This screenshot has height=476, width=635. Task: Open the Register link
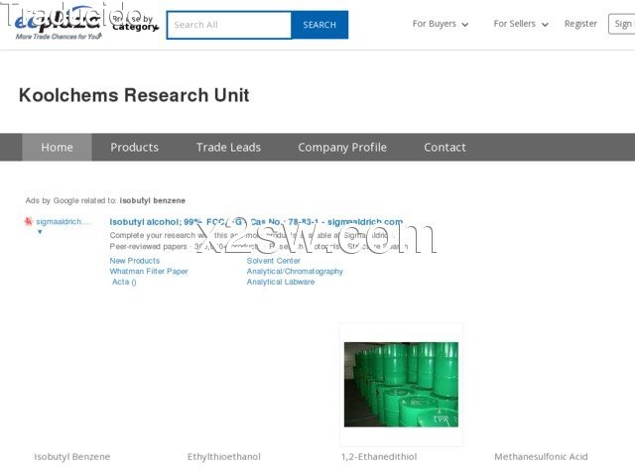(580, 24)
